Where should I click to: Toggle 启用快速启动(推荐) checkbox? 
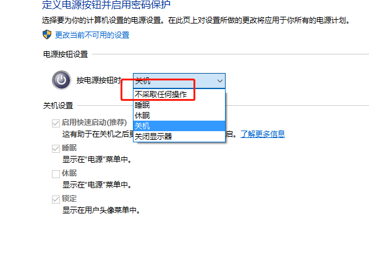point(56,123)
